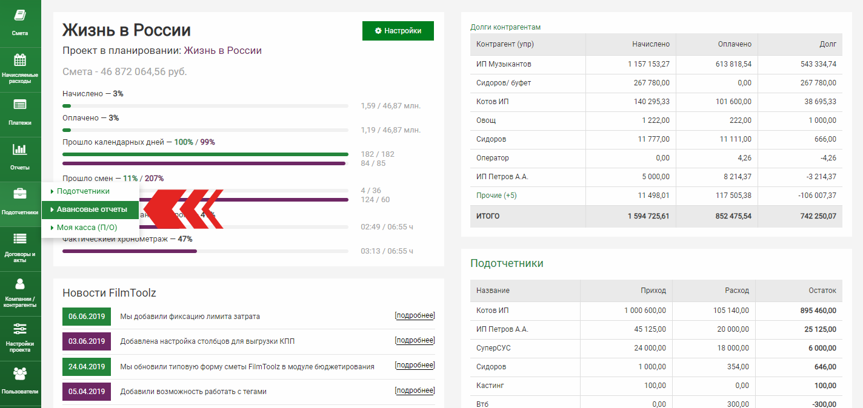
Task: Open the Пользователи group icon
Action: 20,373
